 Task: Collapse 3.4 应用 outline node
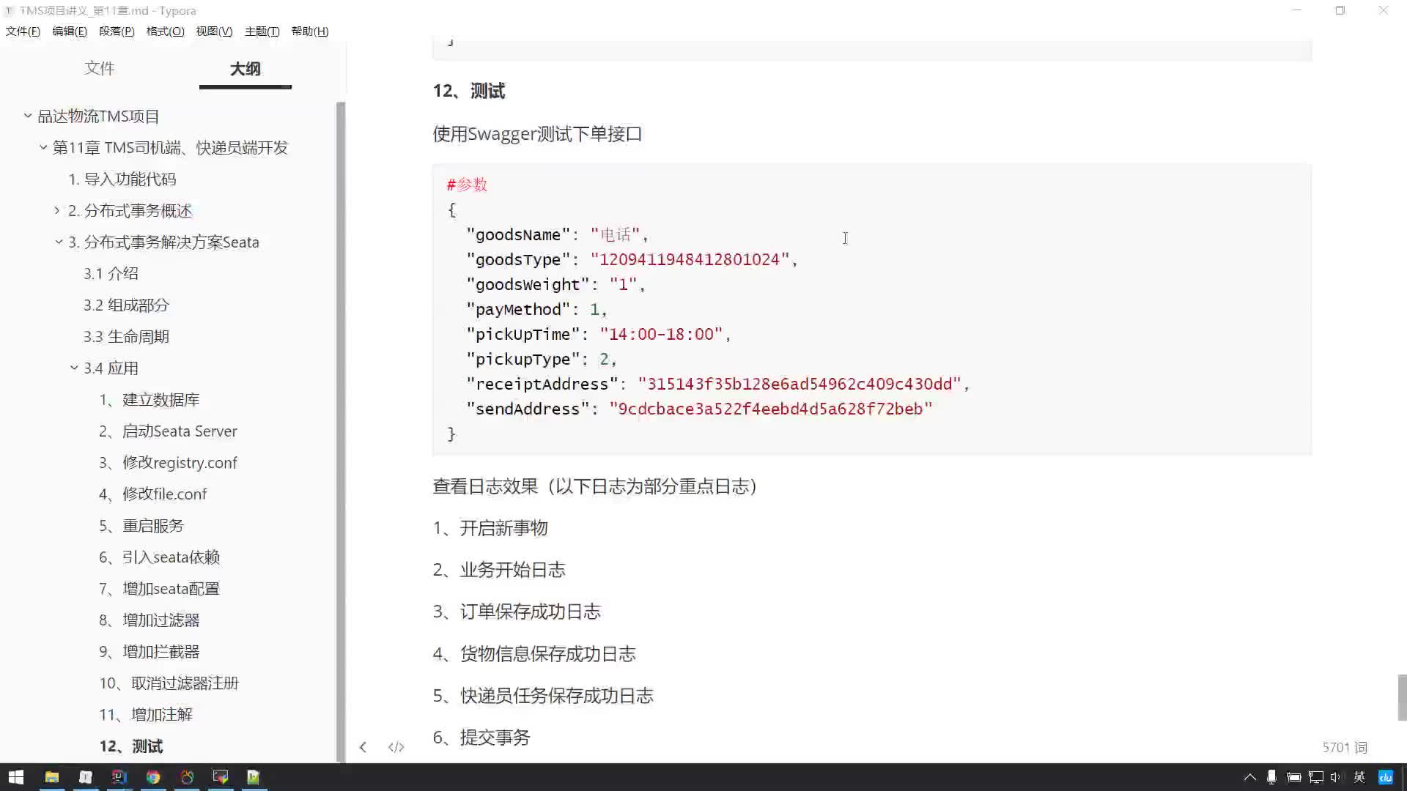[74, 368]
